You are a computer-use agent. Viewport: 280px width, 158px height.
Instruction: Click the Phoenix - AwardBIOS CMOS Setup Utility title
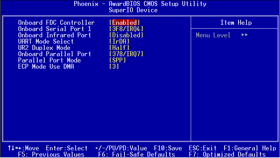[140, 4]
